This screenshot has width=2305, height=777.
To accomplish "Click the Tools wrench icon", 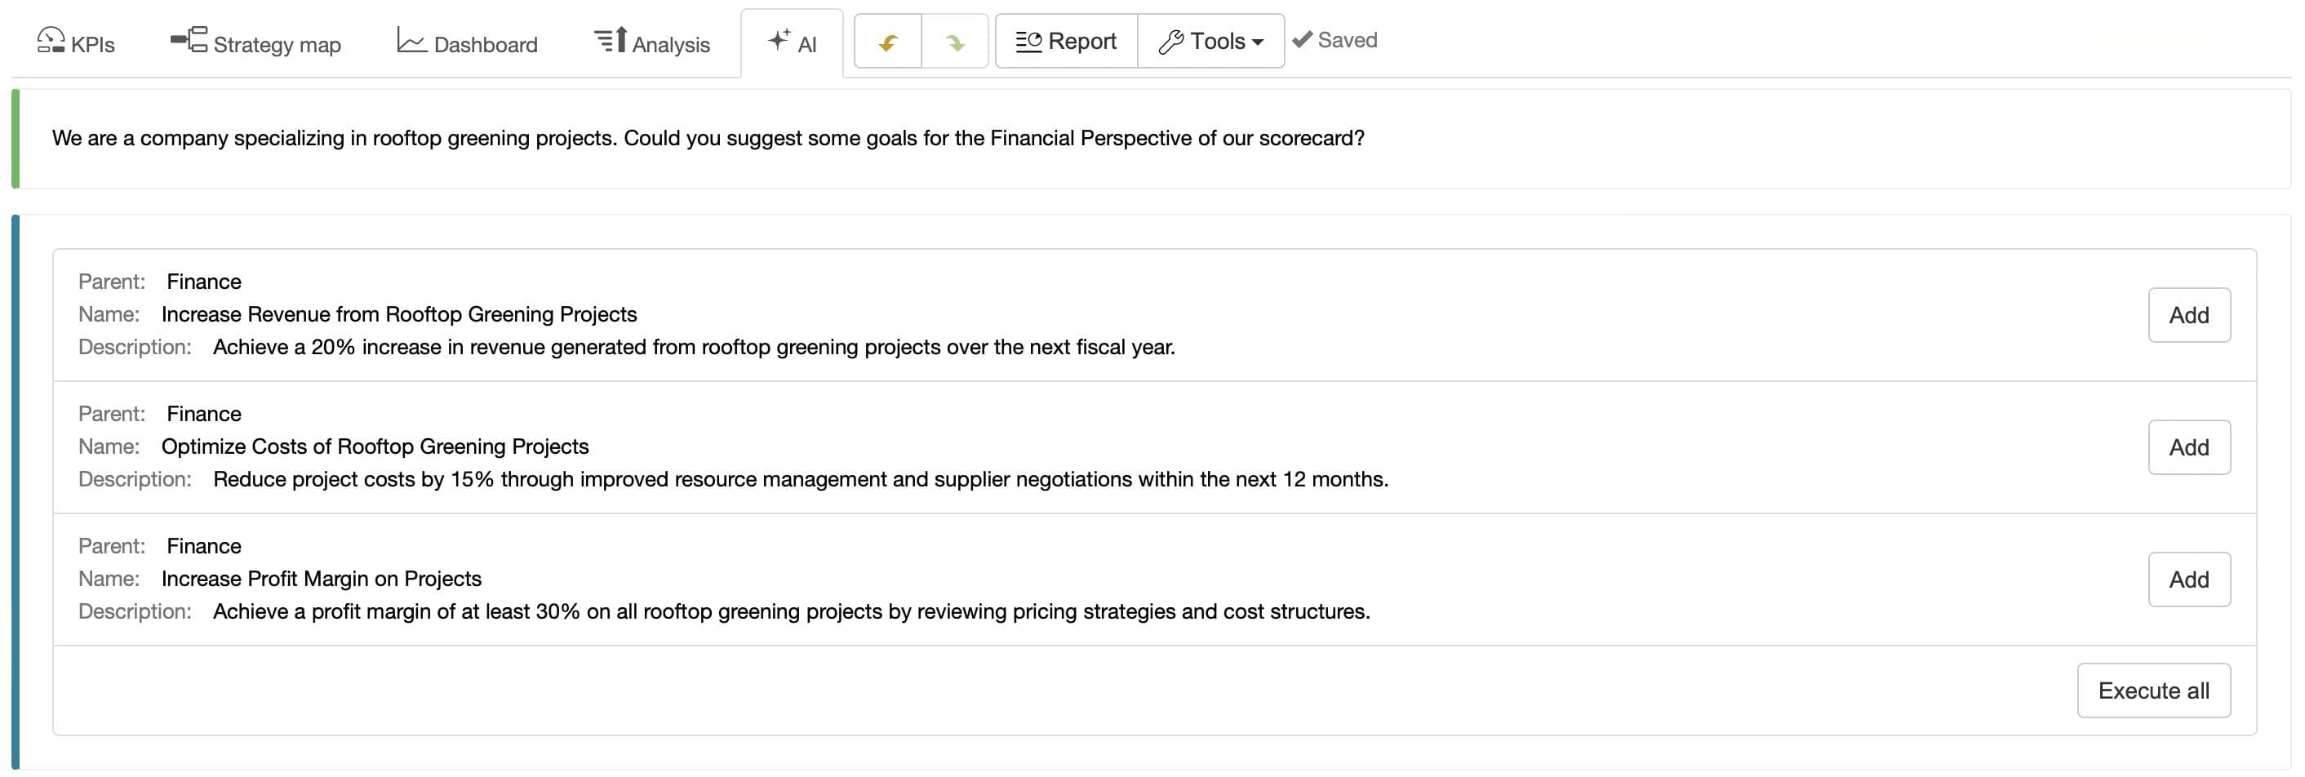I will coord(1170,41).
